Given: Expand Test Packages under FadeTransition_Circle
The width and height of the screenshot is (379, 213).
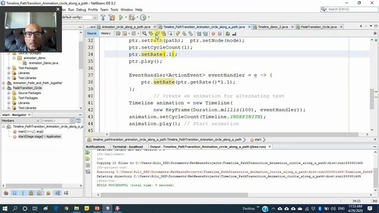Looking at the screenshot, I should pos(9,98).
